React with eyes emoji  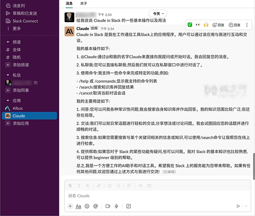[198, 25]
